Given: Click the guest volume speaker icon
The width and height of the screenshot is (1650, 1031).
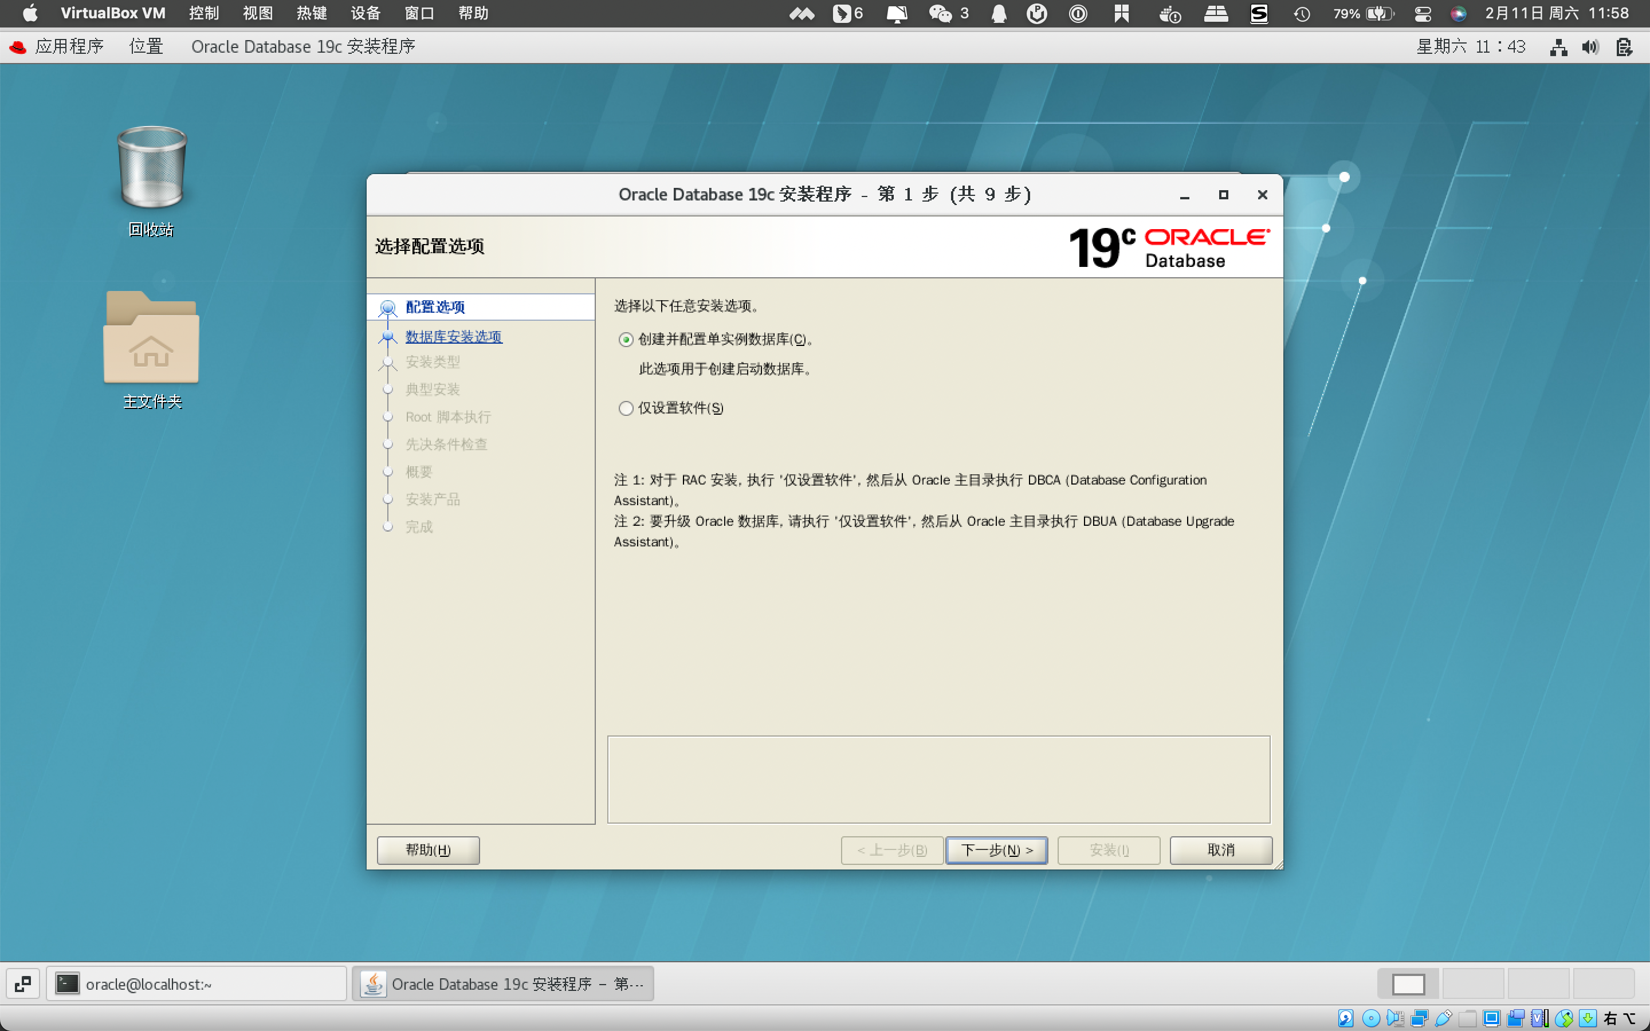Looking at the screenshot, I should click(x=1590, y=47).
